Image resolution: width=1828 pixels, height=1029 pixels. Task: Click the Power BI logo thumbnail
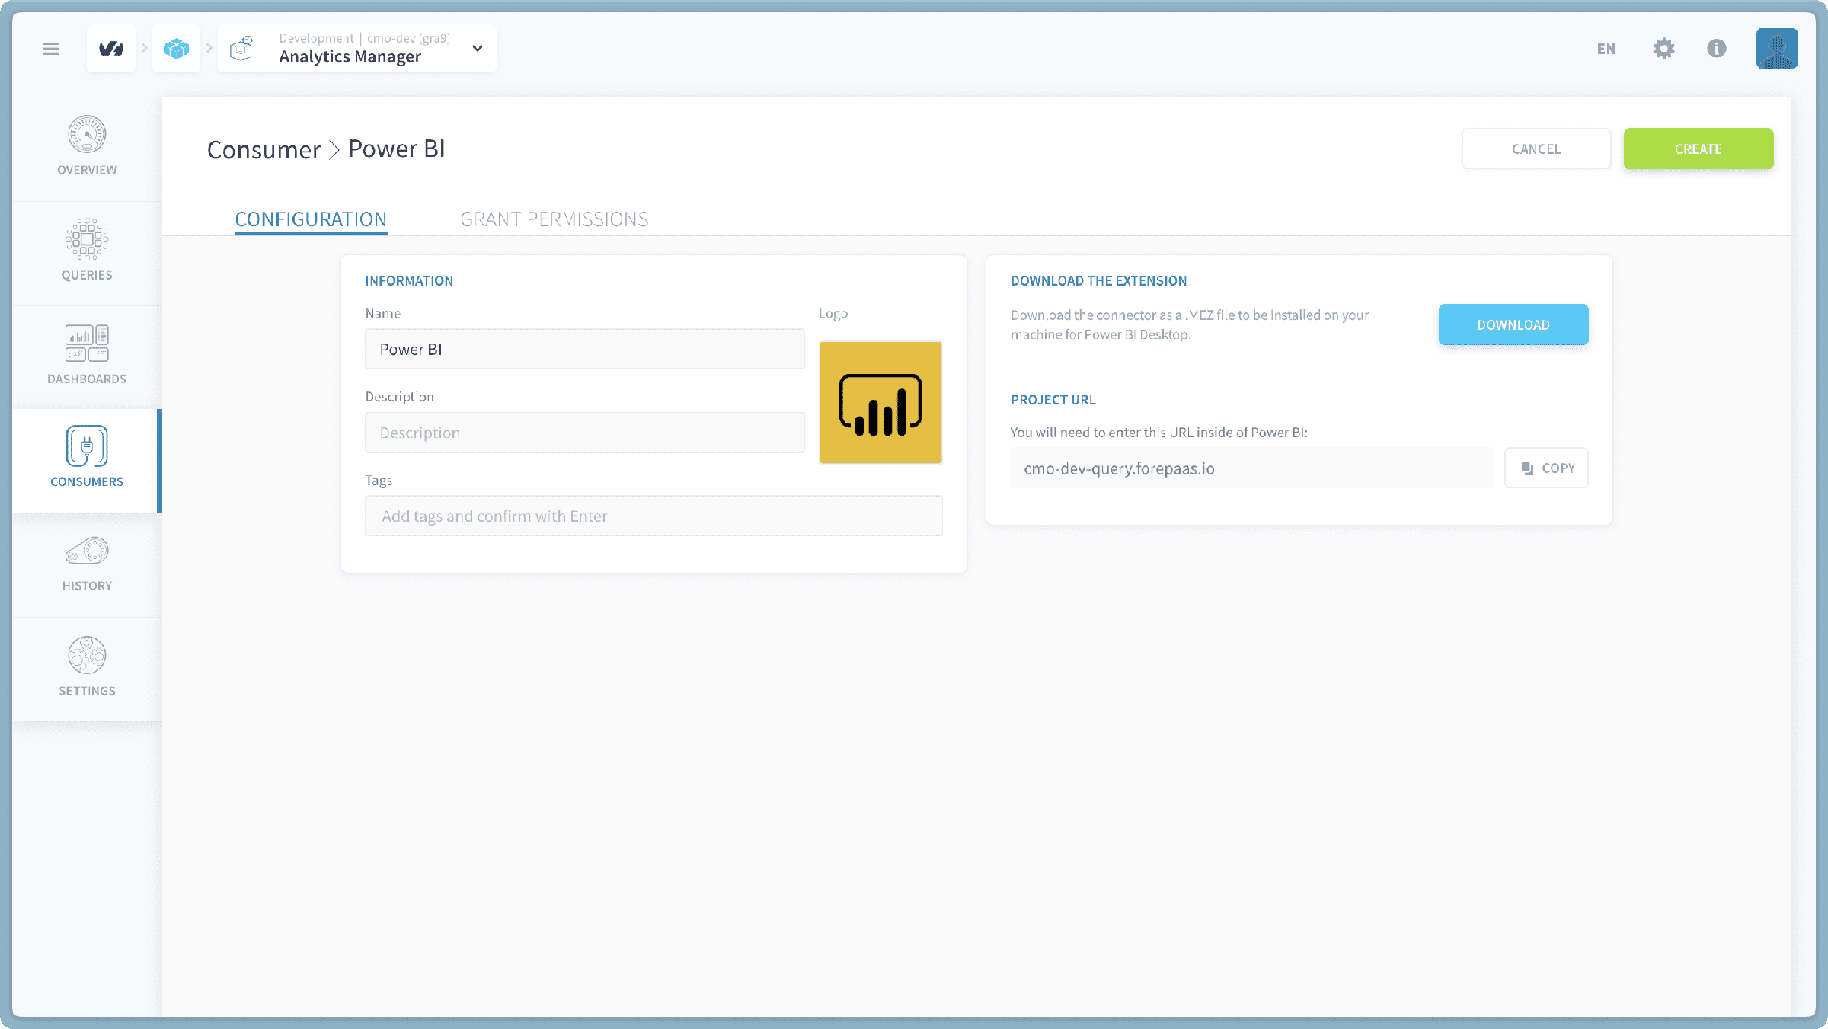click(x=880, y=402)
